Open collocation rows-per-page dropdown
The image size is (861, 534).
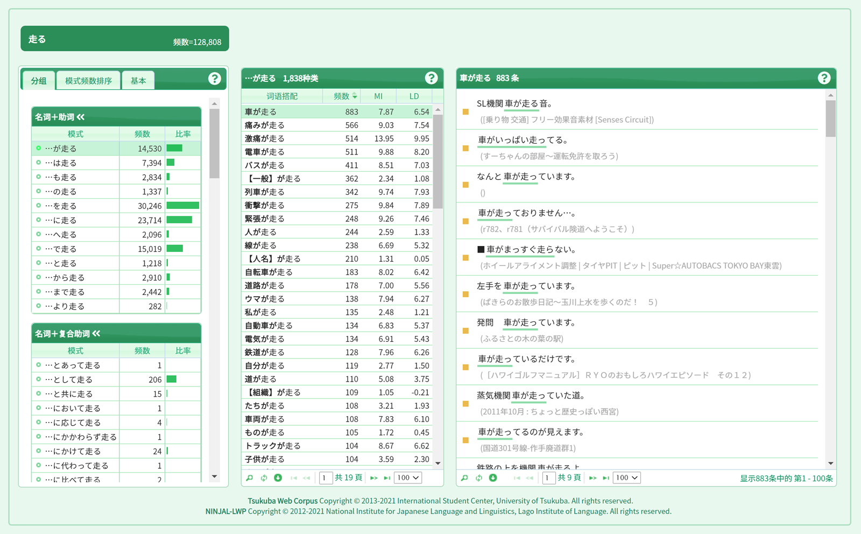point(408,477)
